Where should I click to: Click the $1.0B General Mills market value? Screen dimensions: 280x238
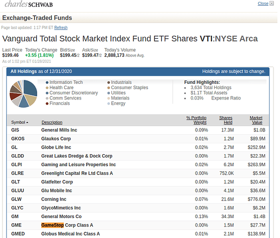tap(259, 130)
